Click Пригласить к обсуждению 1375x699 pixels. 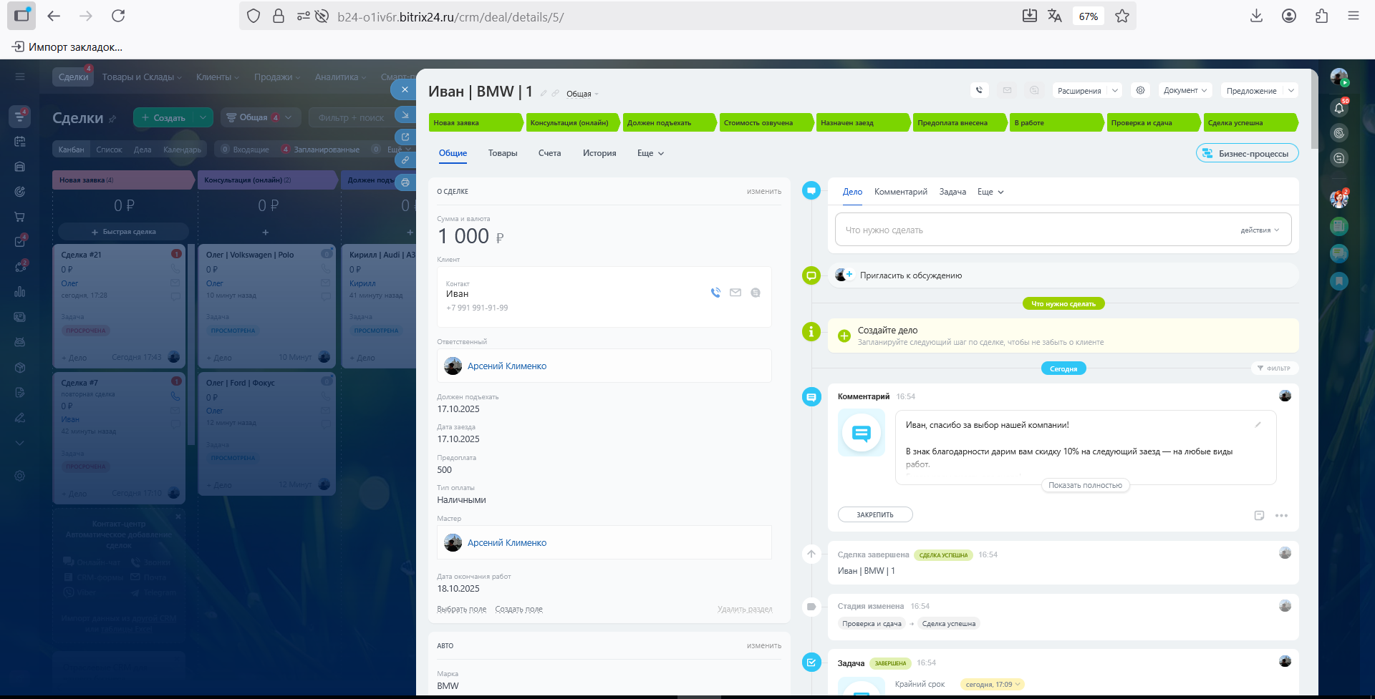click(x=910, y=275)
